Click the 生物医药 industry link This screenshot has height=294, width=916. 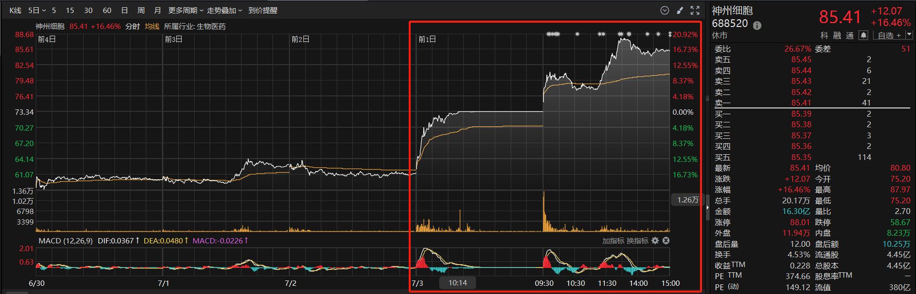[211, 27]
